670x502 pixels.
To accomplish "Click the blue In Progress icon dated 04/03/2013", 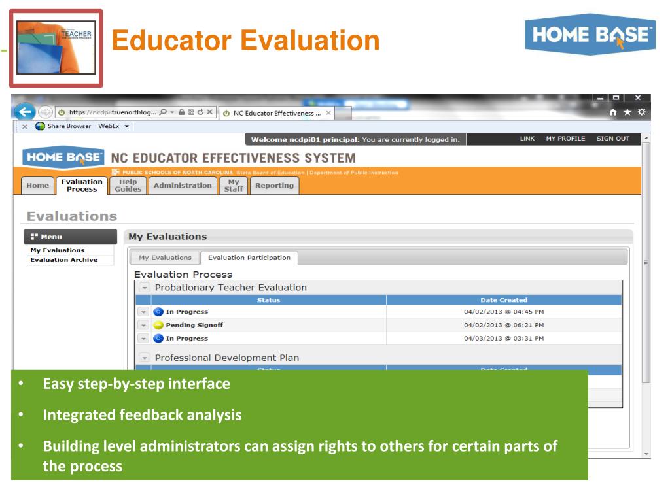I will point(158,338).
